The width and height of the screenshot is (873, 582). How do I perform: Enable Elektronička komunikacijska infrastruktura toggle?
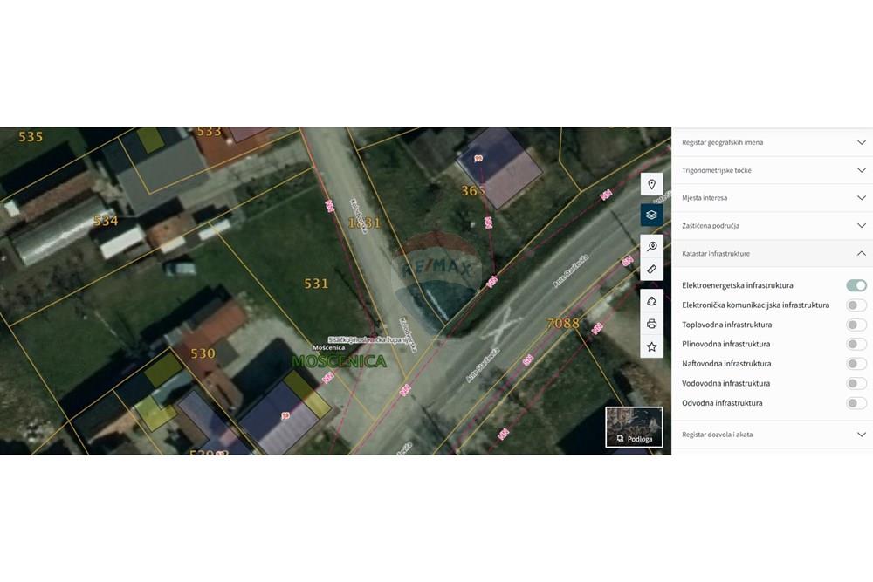click(x=856, y=305)
